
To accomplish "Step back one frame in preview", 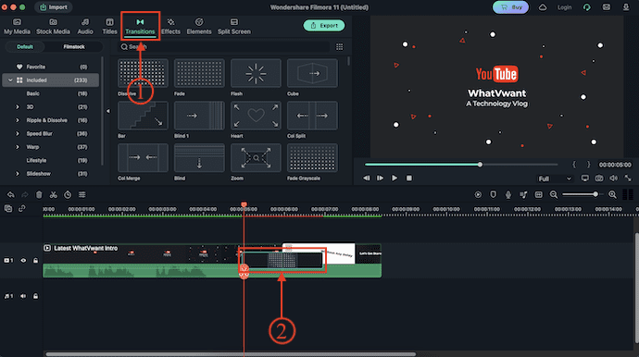I will click(367, 178).
